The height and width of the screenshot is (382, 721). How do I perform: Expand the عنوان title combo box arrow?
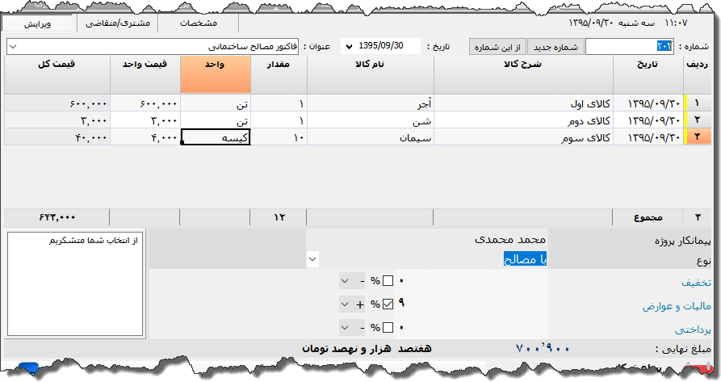(x=13, y=46)
